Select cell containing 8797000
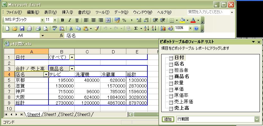This screenshot has height=126, width=263. pos(137,103)
